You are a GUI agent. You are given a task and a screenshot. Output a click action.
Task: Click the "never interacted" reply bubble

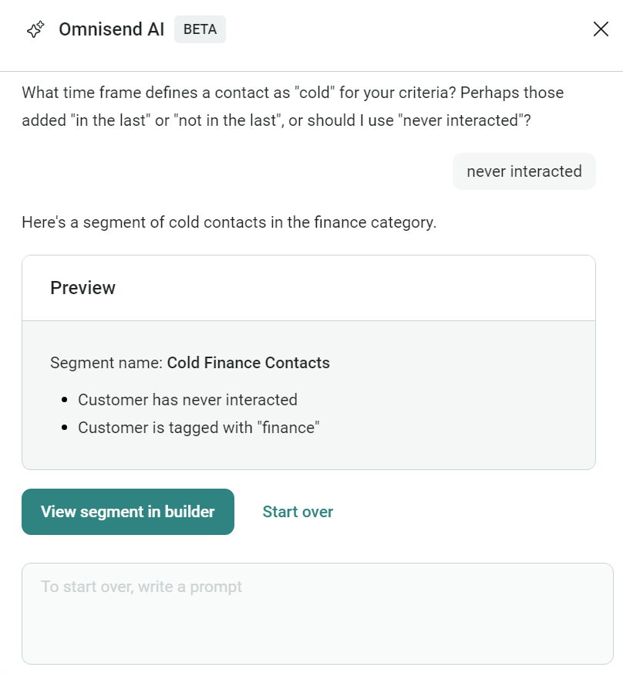click(524, 171)
